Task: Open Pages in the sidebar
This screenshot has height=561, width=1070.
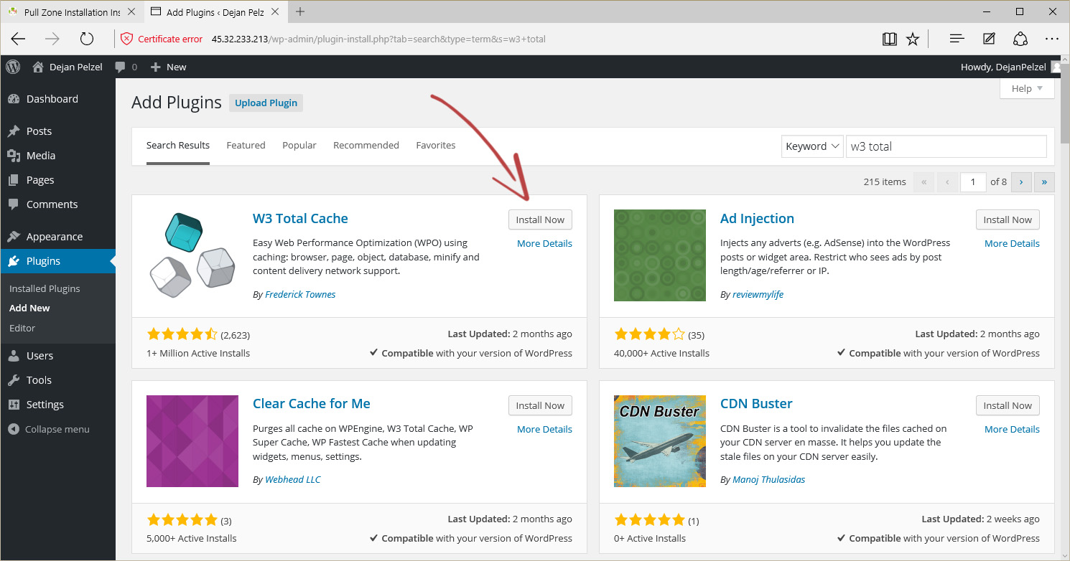Action: tap(57, 180)
